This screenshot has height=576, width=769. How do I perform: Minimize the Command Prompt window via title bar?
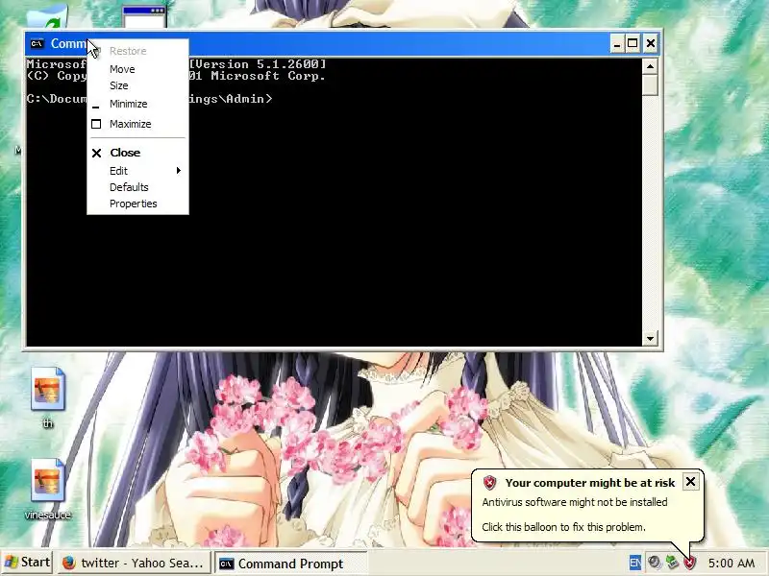click(617, 43)
